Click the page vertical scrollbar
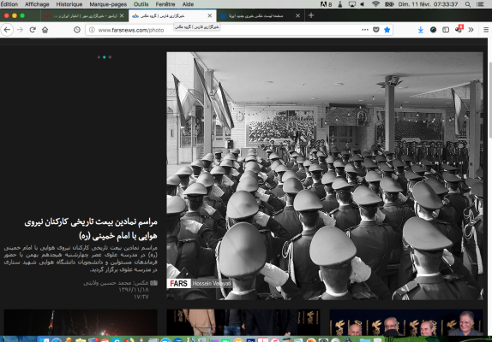 (490, 100)
